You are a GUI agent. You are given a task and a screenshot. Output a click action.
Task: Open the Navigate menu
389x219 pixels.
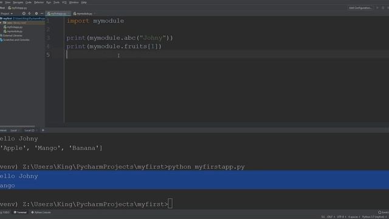18,2
